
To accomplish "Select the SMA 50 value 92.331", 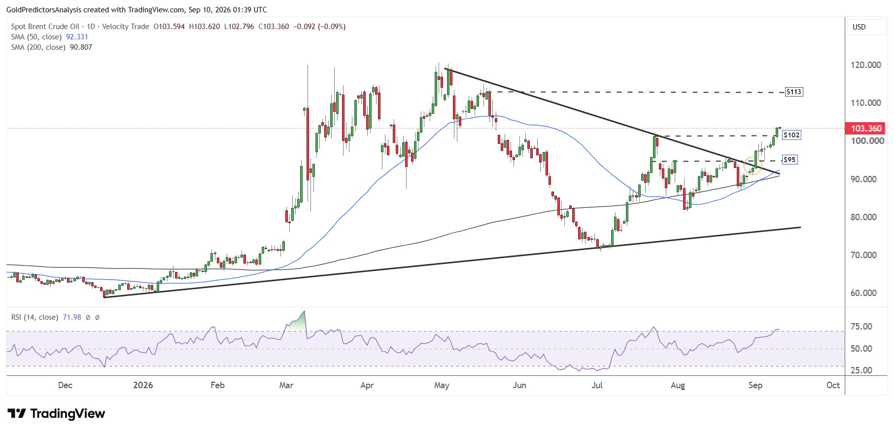I will pyautogui.click(x=77, y=37).
